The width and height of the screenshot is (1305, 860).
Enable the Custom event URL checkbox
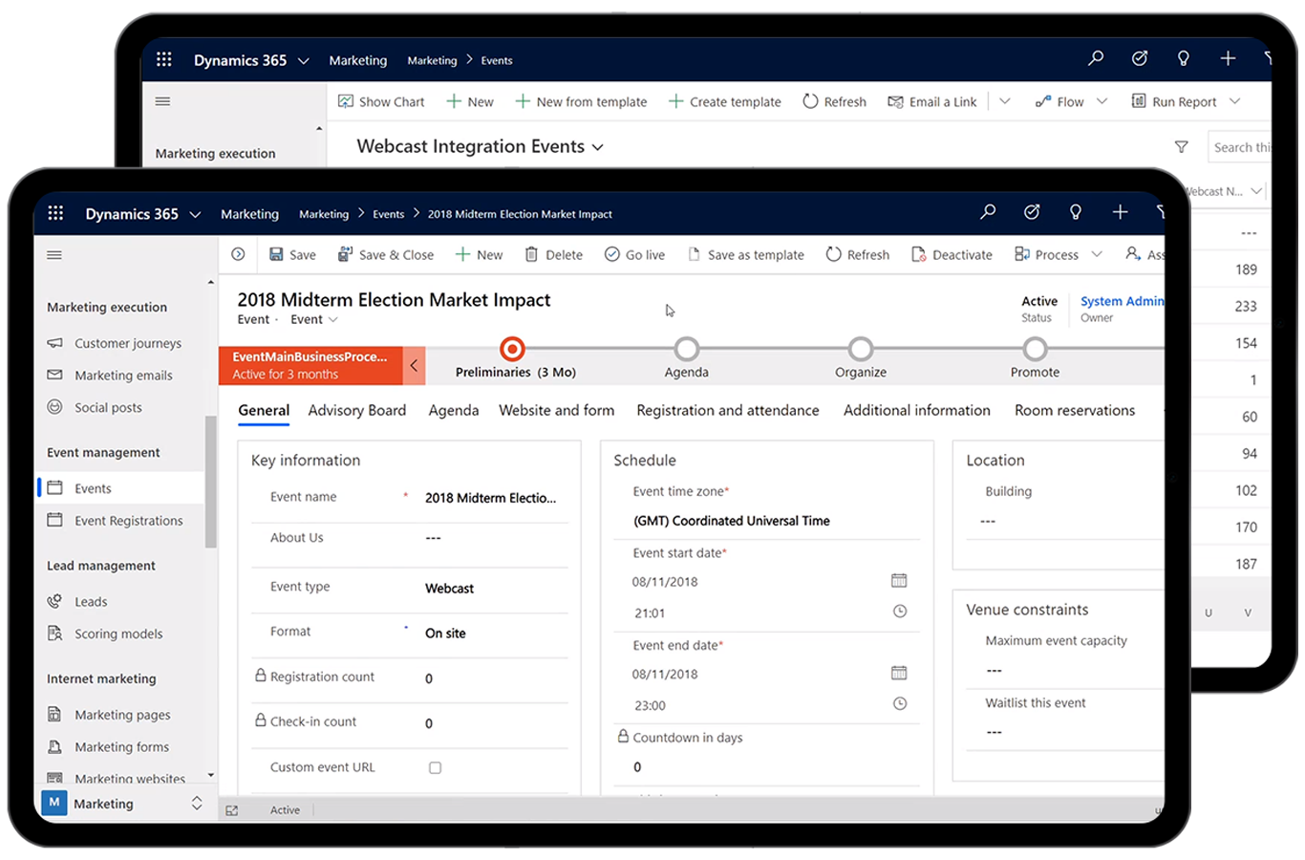pyautogui.click(x=435, y=767)
